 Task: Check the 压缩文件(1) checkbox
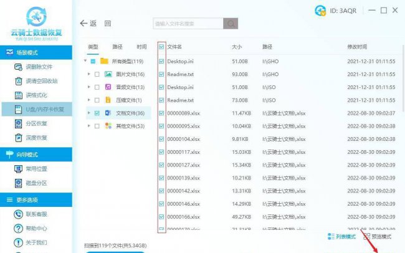click(x=97, y=100)
